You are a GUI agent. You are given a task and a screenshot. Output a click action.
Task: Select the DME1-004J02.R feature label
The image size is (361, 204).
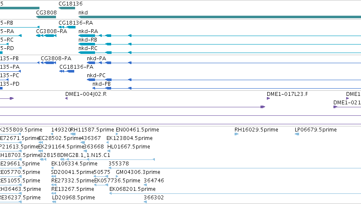pos(86,94)
